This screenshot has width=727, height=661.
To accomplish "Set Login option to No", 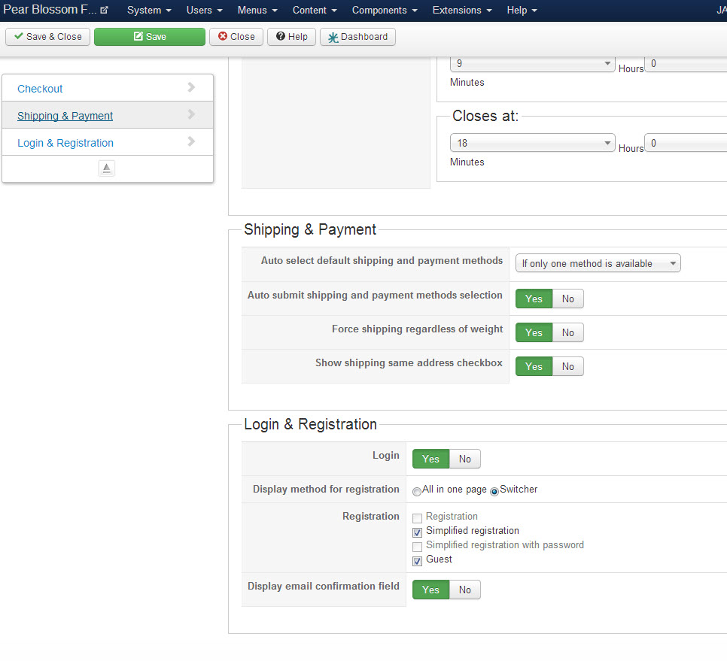I will pos(465,459).
